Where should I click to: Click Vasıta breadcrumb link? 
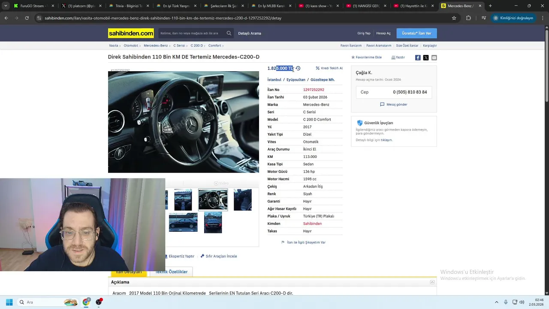[113, 45]
